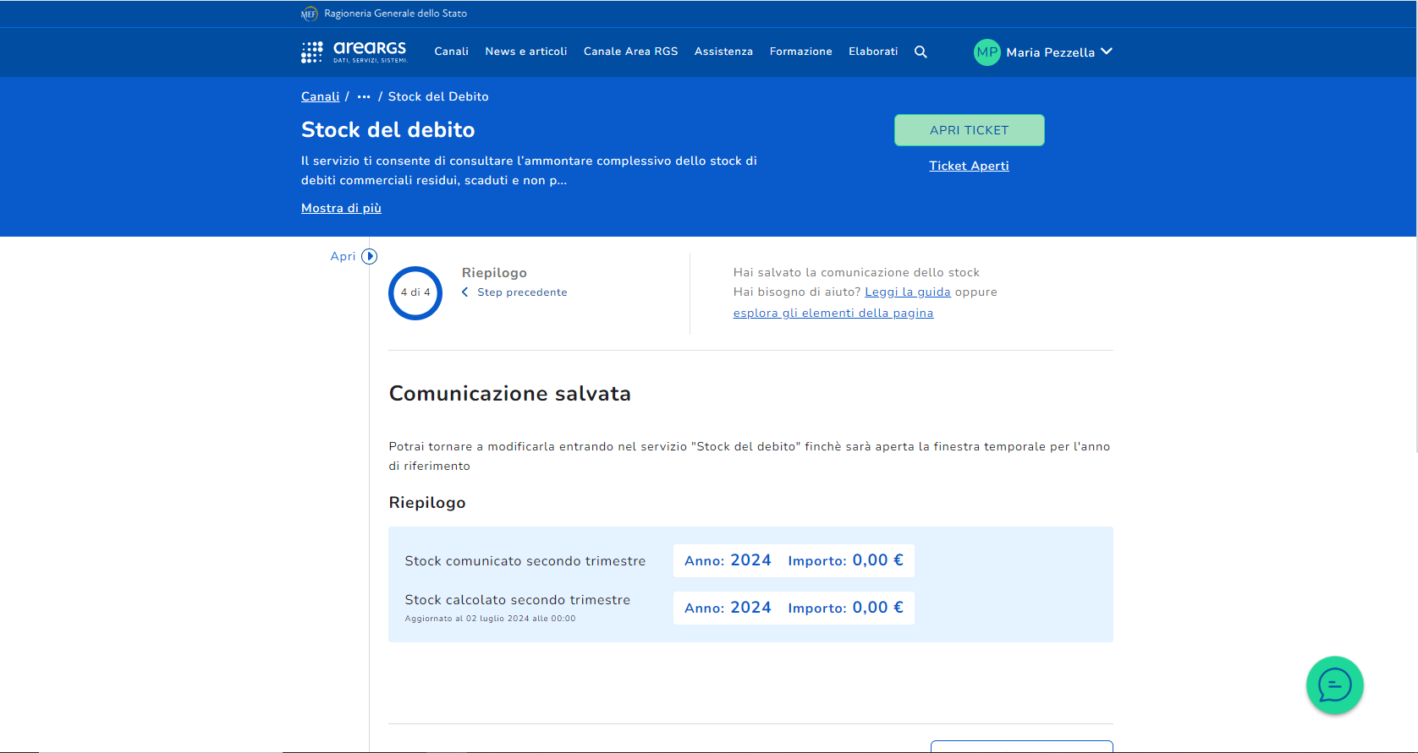This screenshot has width=1418, height=753.
Task: Open the chat assistant bubble icon
Action: (x=1334, y=685)
